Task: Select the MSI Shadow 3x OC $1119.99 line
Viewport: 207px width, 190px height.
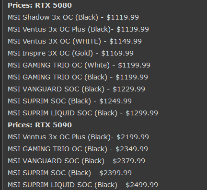Action: pyautogui.click(x=73, y=17)
